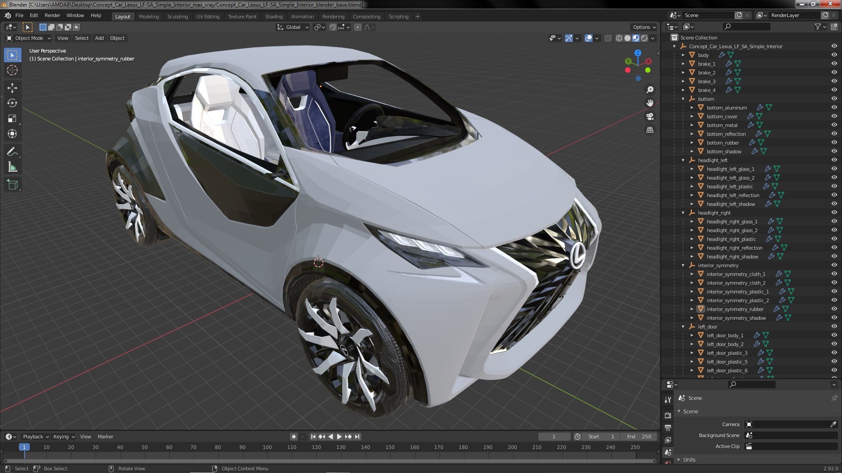Select the Scale tool
Image resolution: width=842 pixels, height=473 pixels.
[x=12, y=119]
